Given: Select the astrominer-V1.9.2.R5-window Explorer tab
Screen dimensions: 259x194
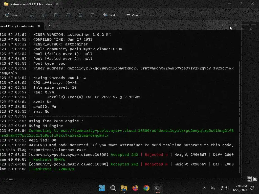Looking at the screenshot, I should (x=31, y=4).
